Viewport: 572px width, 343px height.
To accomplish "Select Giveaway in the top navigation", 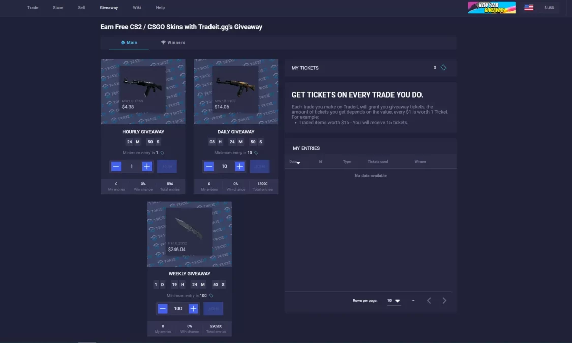I will (109, 7).
